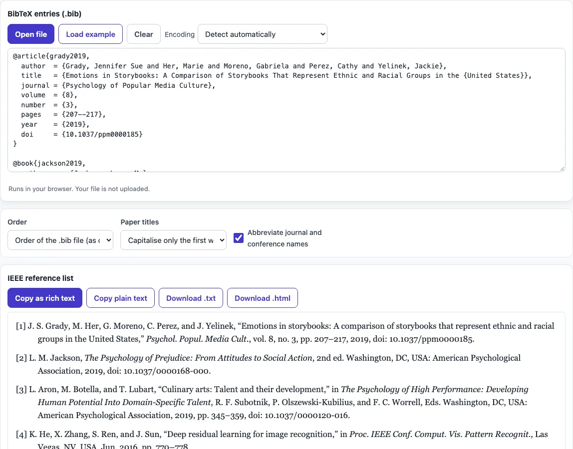Click reference [3] on Culinary arts

(x=272, y=402)
